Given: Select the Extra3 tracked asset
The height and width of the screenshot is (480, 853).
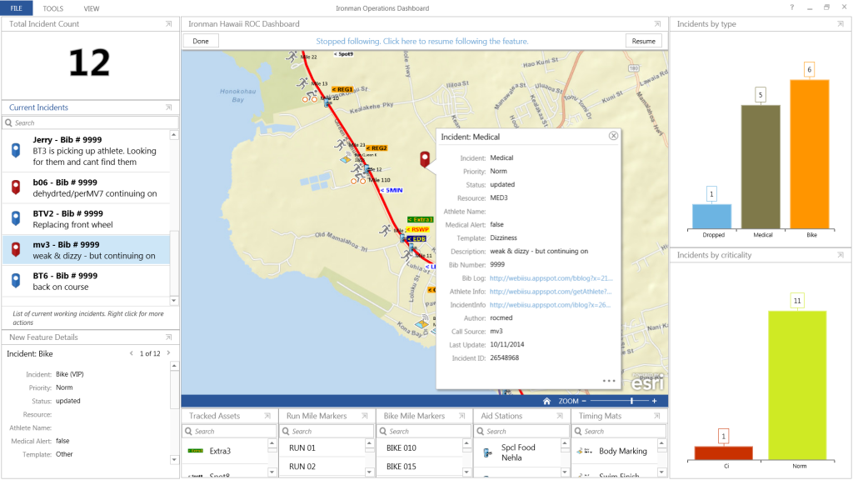Looking at the screenshot, I should [x=225, y=451].
